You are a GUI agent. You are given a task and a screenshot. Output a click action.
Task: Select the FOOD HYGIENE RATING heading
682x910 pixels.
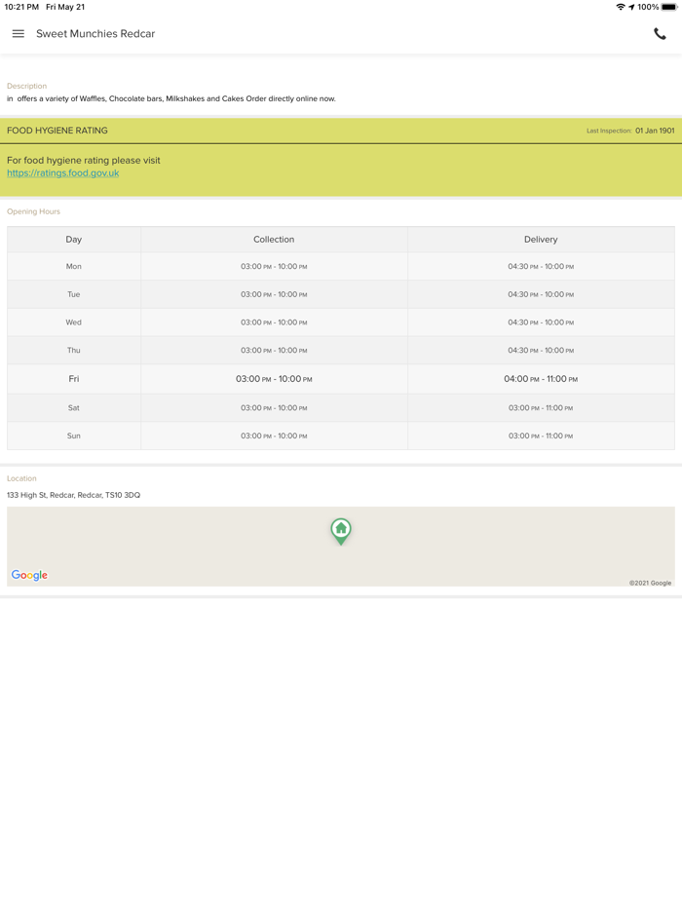[57, 131]
